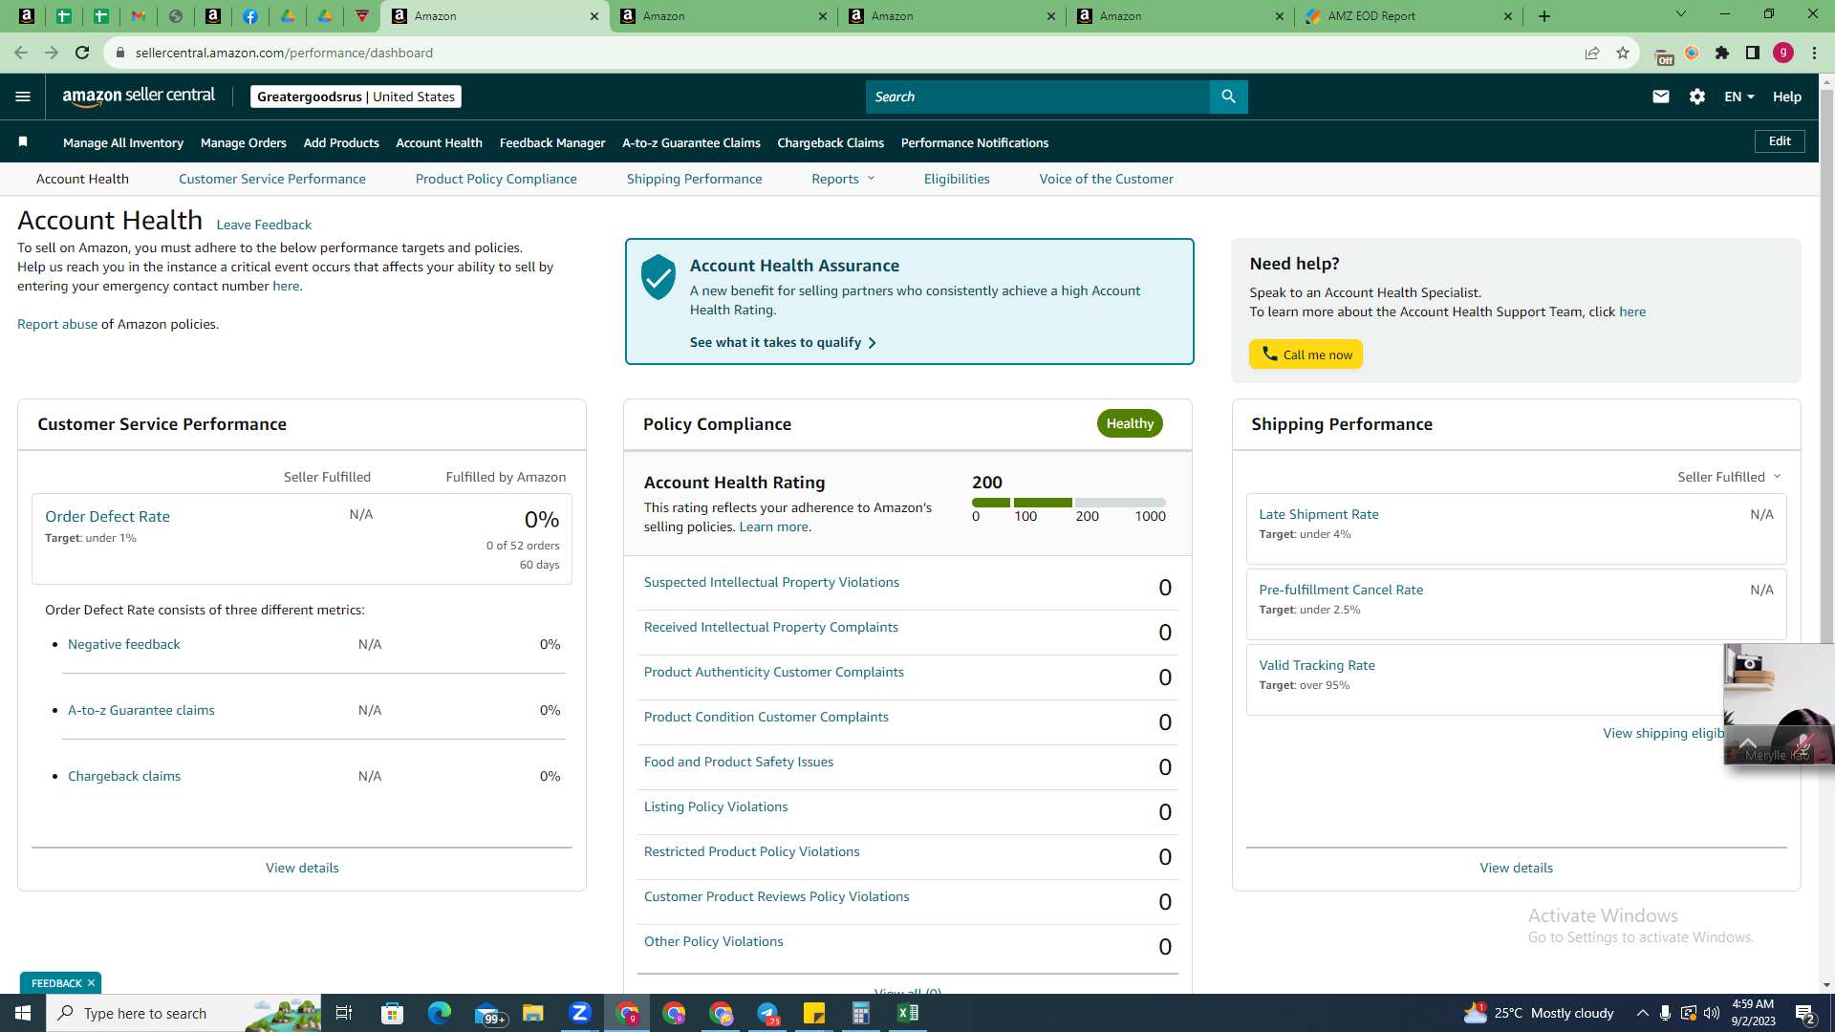The width and height of the screenshot is (1835, 1032).
Task: Open the EN language dropdown
Action: 1739,97
